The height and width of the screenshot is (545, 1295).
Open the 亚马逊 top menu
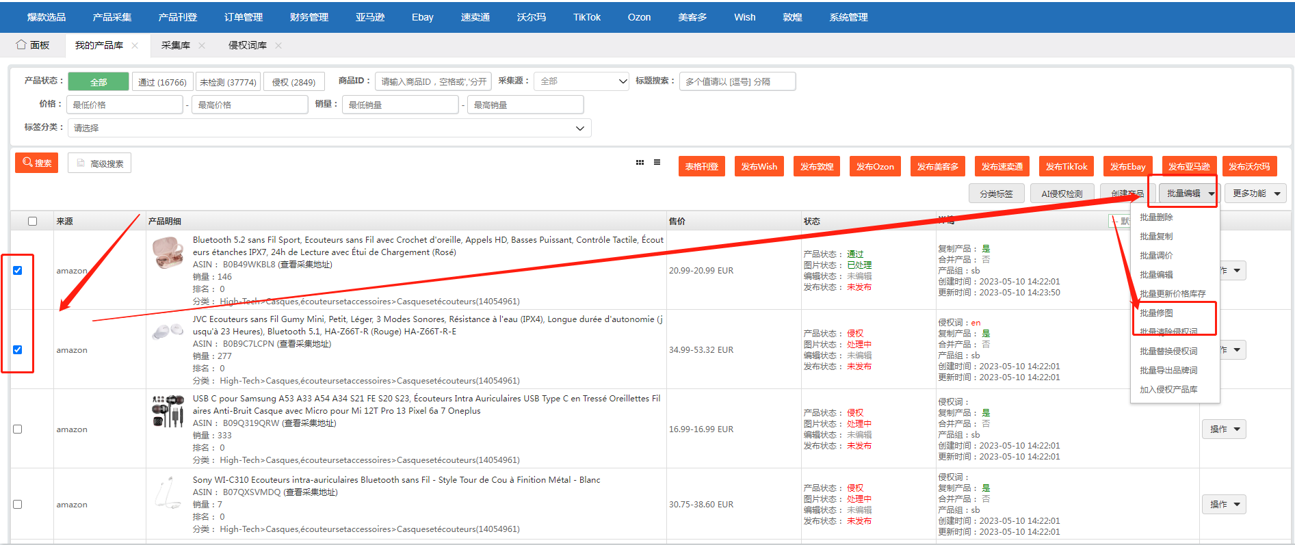click(x=370, y=17)
